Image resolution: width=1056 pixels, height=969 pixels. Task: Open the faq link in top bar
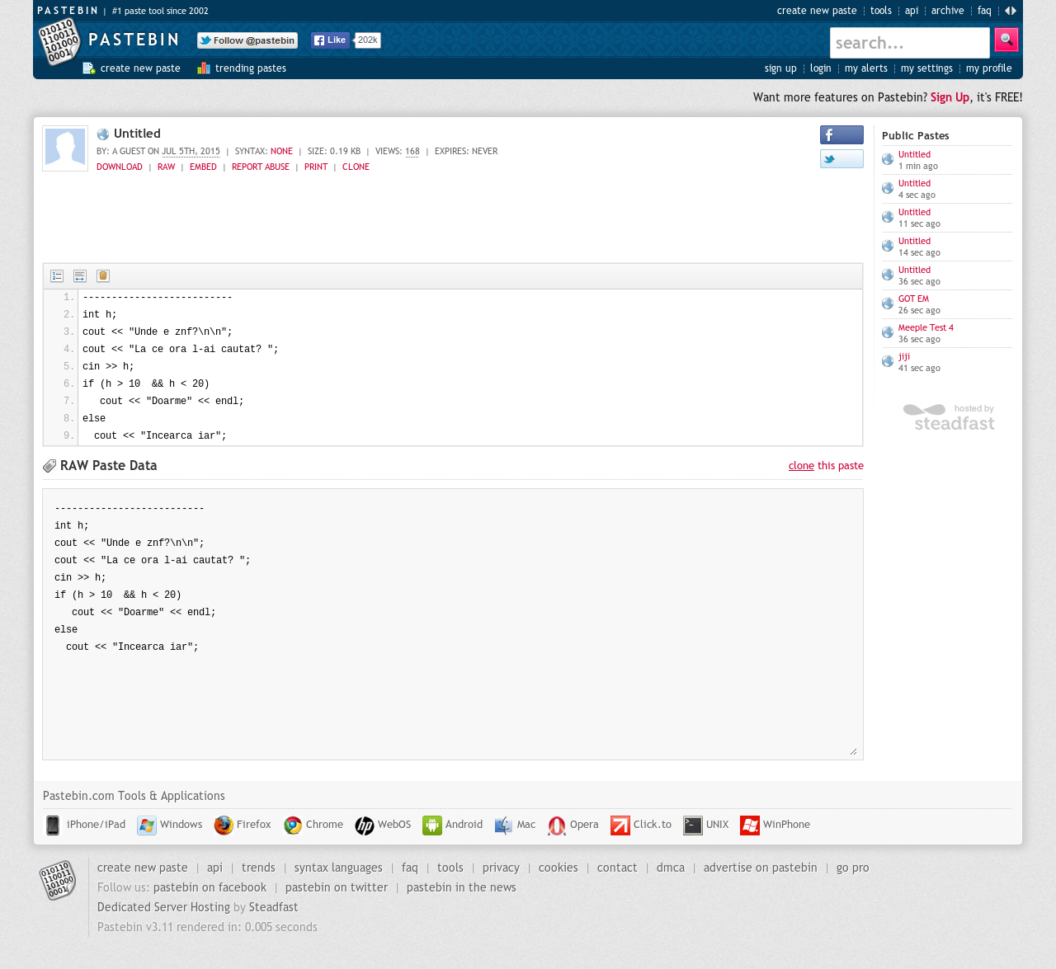pyautogui.click(x=984, y=11)
